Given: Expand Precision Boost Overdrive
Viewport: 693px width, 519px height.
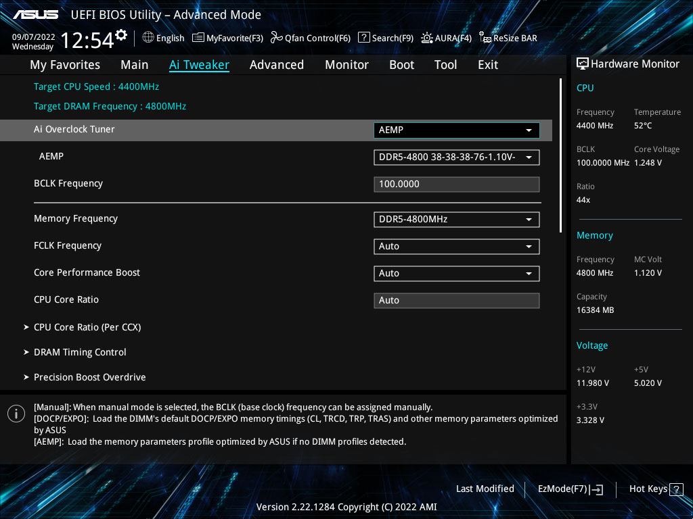Looking at the screenshot, I should tap(89, 377).
